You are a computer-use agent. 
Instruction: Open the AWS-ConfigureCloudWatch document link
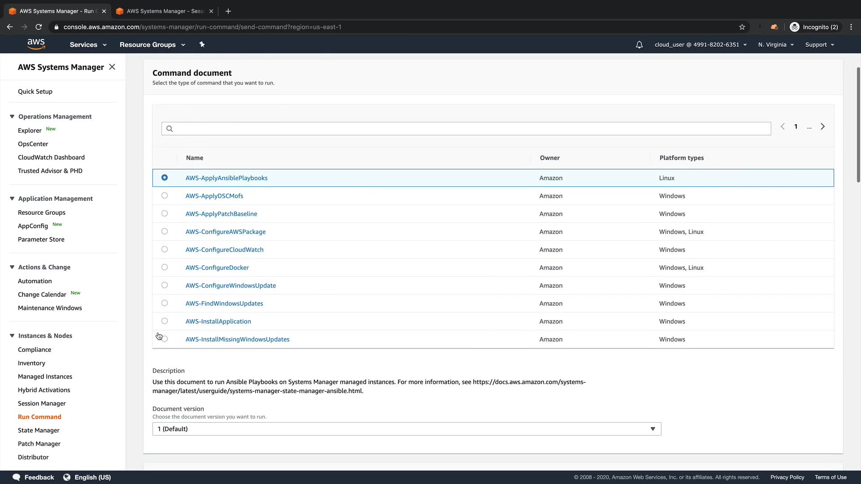pyautogui.click(x=224, y=250)
